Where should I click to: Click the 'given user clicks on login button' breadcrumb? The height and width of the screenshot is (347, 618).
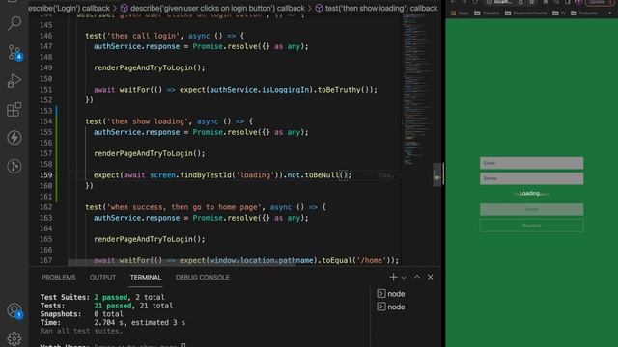point(212,8)
